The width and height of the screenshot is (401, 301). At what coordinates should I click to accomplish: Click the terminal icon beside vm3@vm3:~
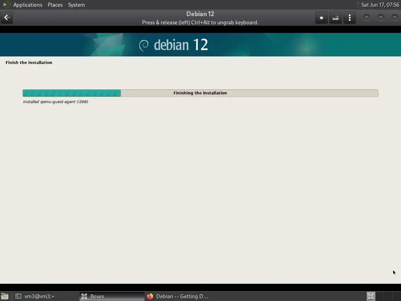click(18, 296)
